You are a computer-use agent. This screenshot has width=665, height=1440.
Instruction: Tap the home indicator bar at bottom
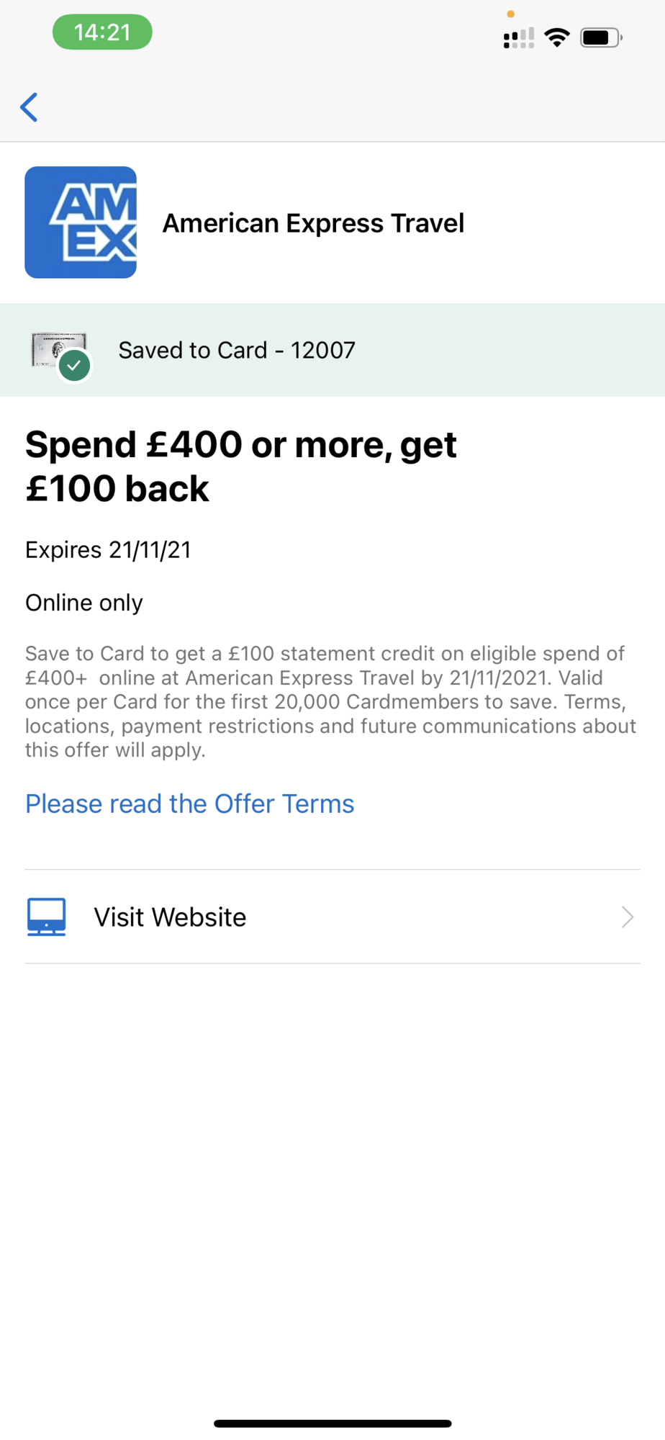[332, 1423]
